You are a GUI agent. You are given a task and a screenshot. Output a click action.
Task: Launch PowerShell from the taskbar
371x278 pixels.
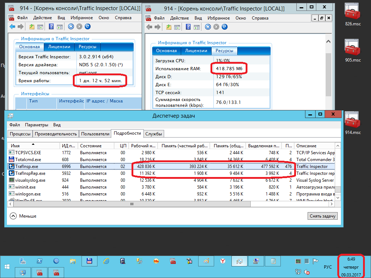pyautogui.click(x=39, y=261)
